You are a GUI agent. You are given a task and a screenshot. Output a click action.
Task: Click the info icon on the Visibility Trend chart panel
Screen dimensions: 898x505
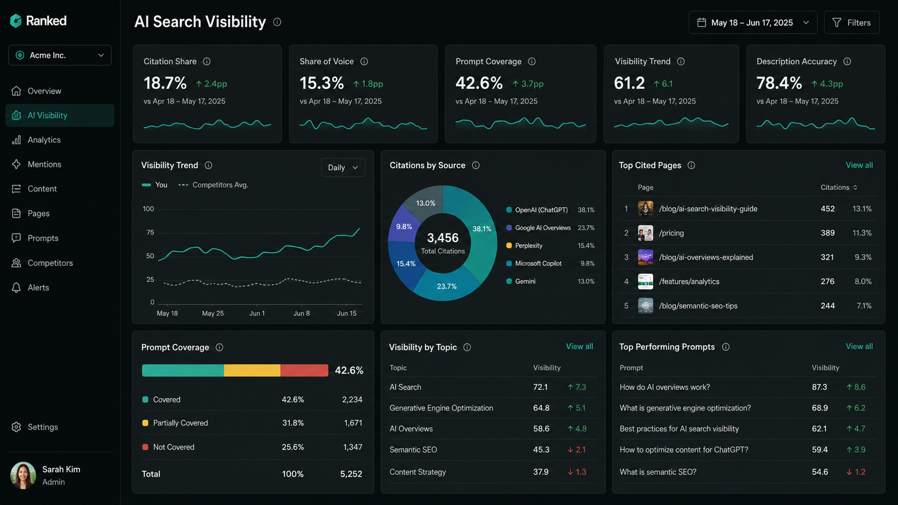point(208,165)
